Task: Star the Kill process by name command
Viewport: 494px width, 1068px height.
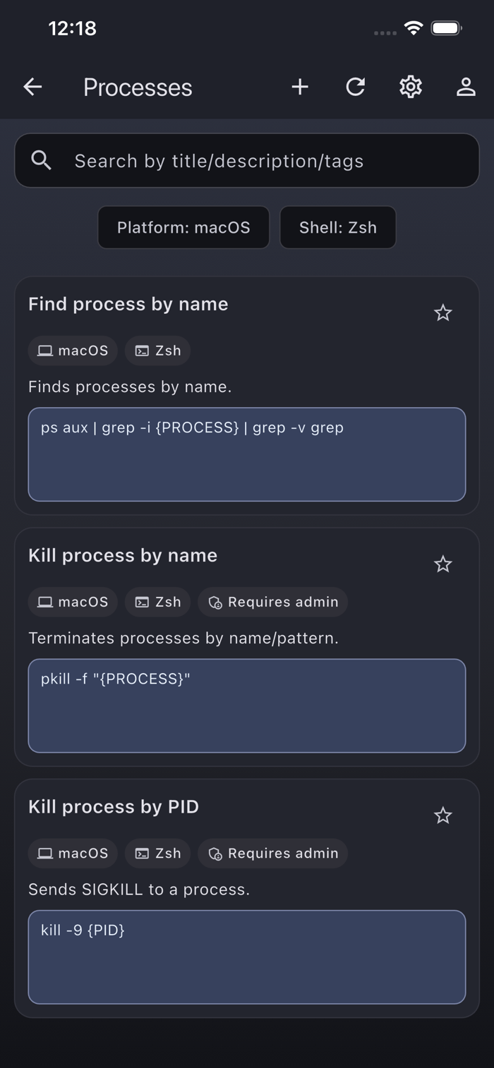Action: tap(442, 564)
